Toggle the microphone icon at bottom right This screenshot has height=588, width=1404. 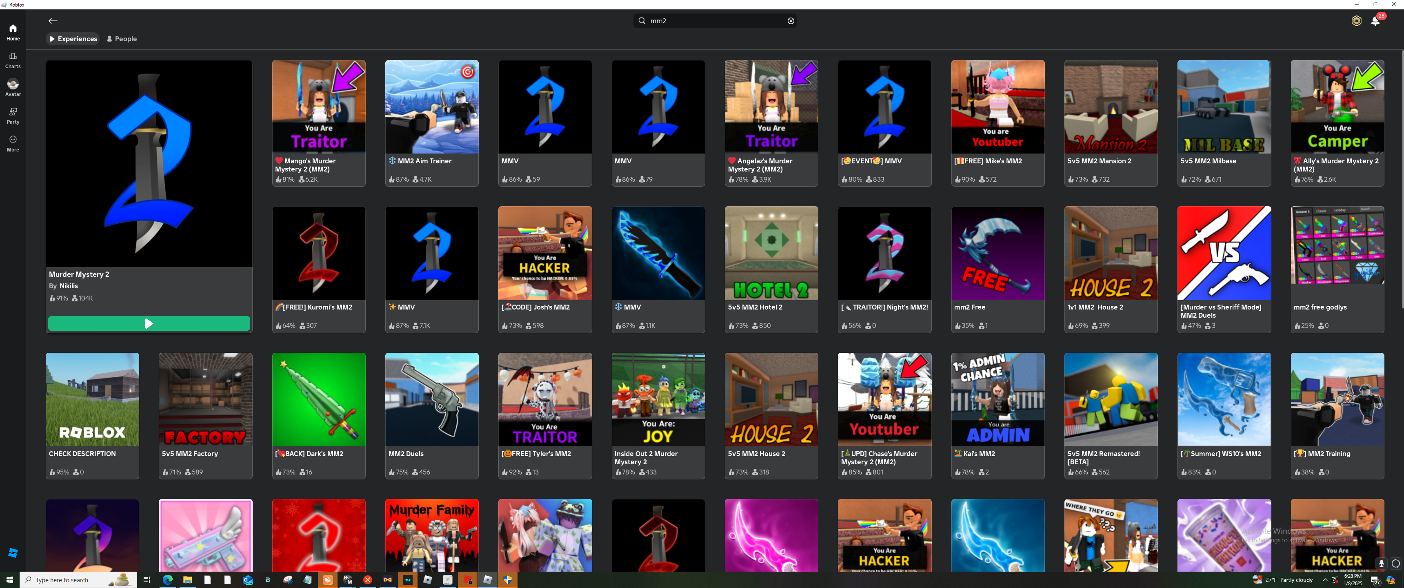click(x=1381, y=563)
